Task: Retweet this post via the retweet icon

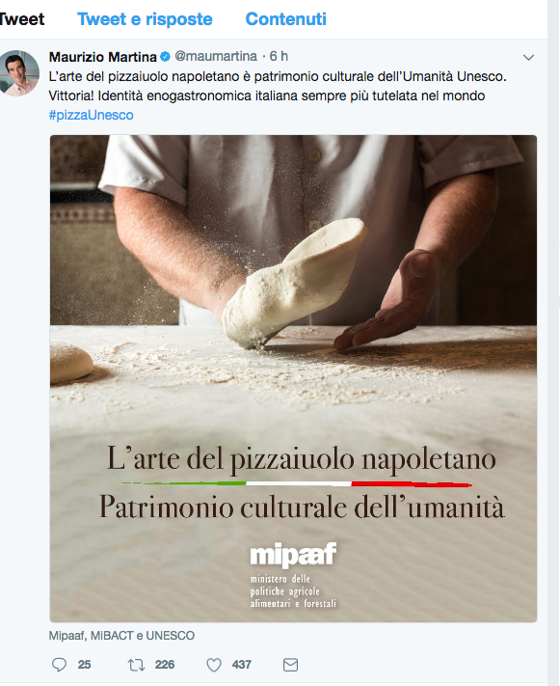Action: [x=136, y=665]
